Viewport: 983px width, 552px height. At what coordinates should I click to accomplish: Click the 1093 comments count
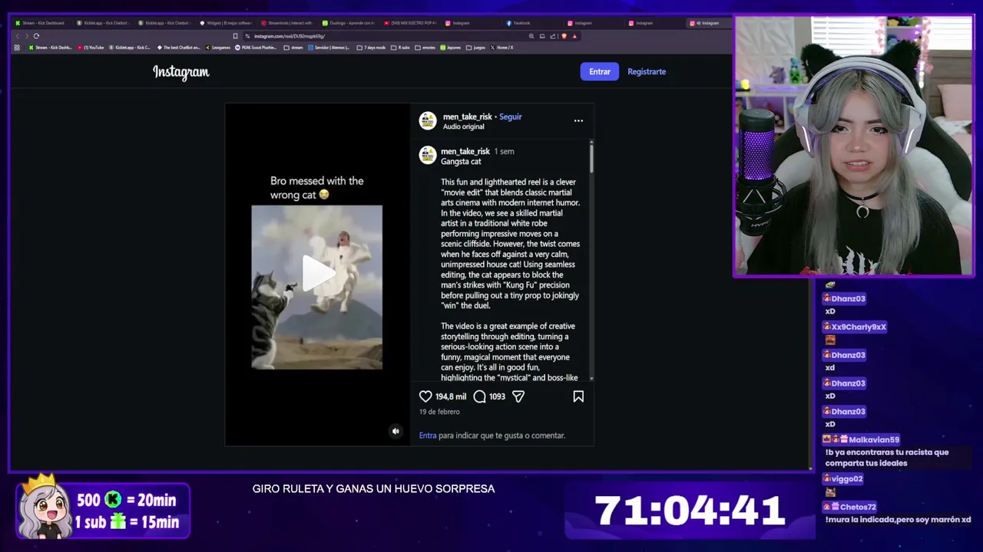point(497,396)
